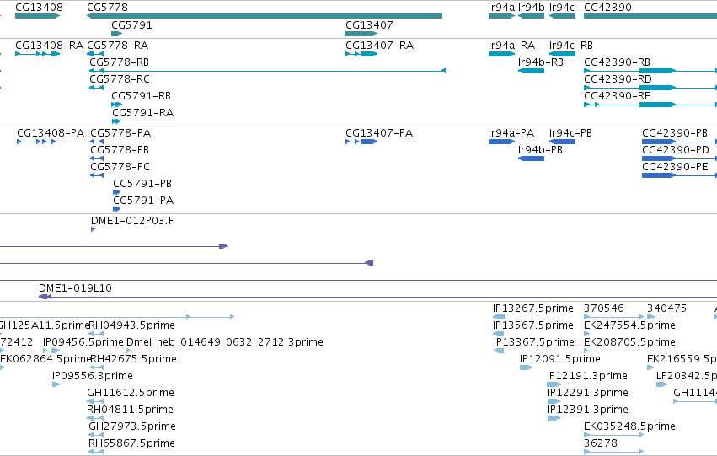The image size is (717, 456).
Task: Click the 370546 feature label
Action: coord(604,308)
